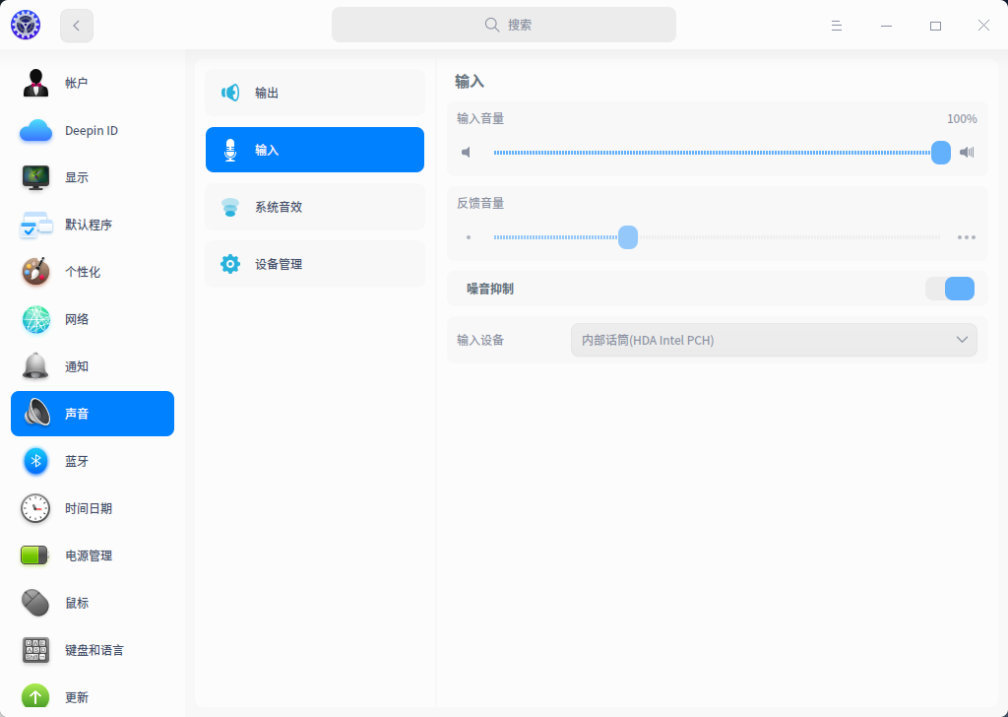
Task: Open 个性化 (Personalization) settings
Action: [x=36, y=272]
